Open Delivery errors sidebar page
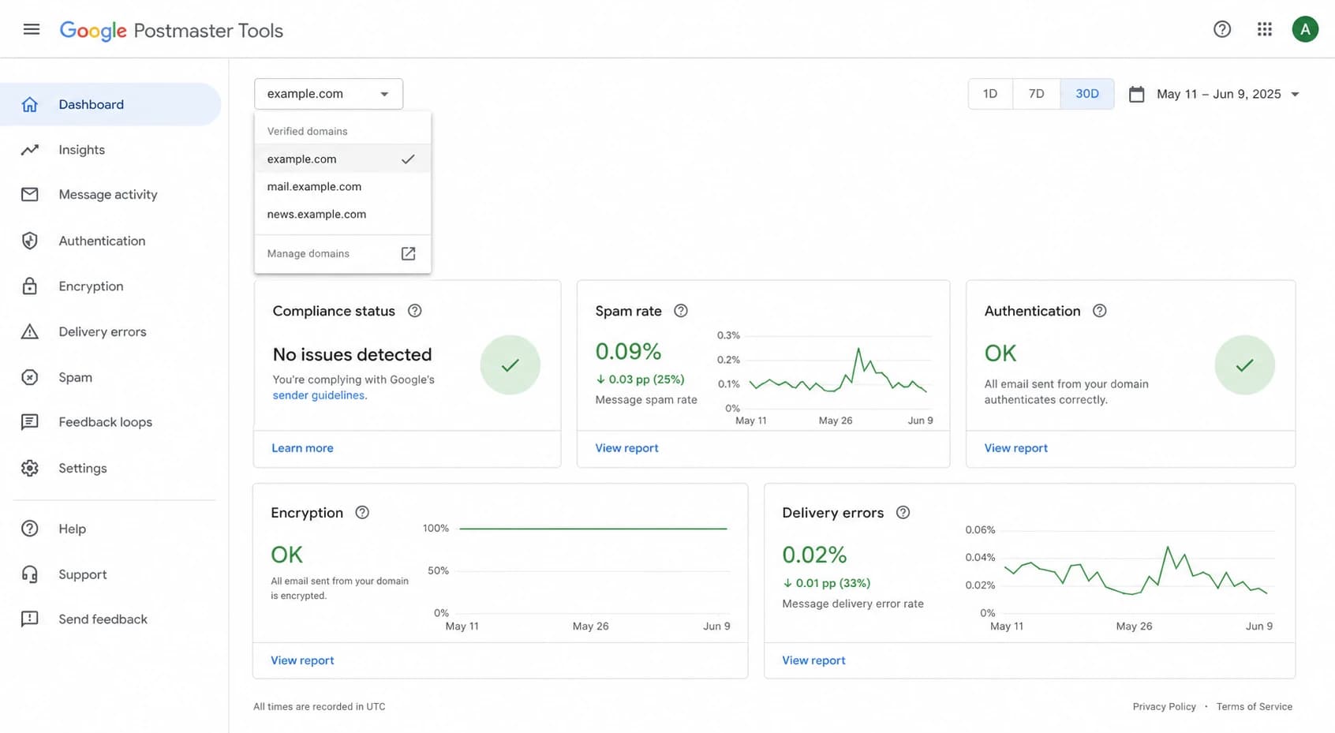Screen dimensions: 1335x733 coord(110,331)
